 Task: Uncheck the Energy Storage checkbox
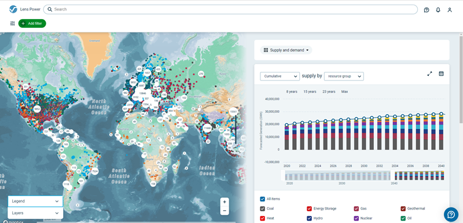pyautogui.click(x=309, y=209)
